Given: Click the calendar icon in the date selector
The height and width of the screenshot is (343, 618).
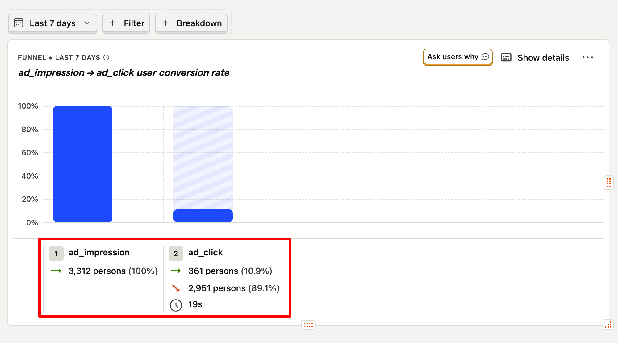Looking at the screenshot, I should (19, 23).
